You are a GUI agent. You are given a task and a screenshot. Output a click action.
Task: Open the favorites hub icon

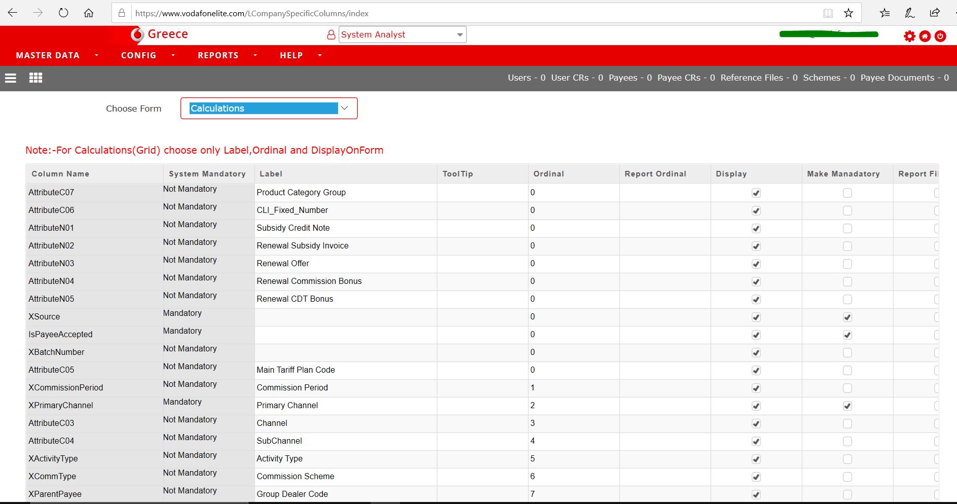click(x=885, y=13)
